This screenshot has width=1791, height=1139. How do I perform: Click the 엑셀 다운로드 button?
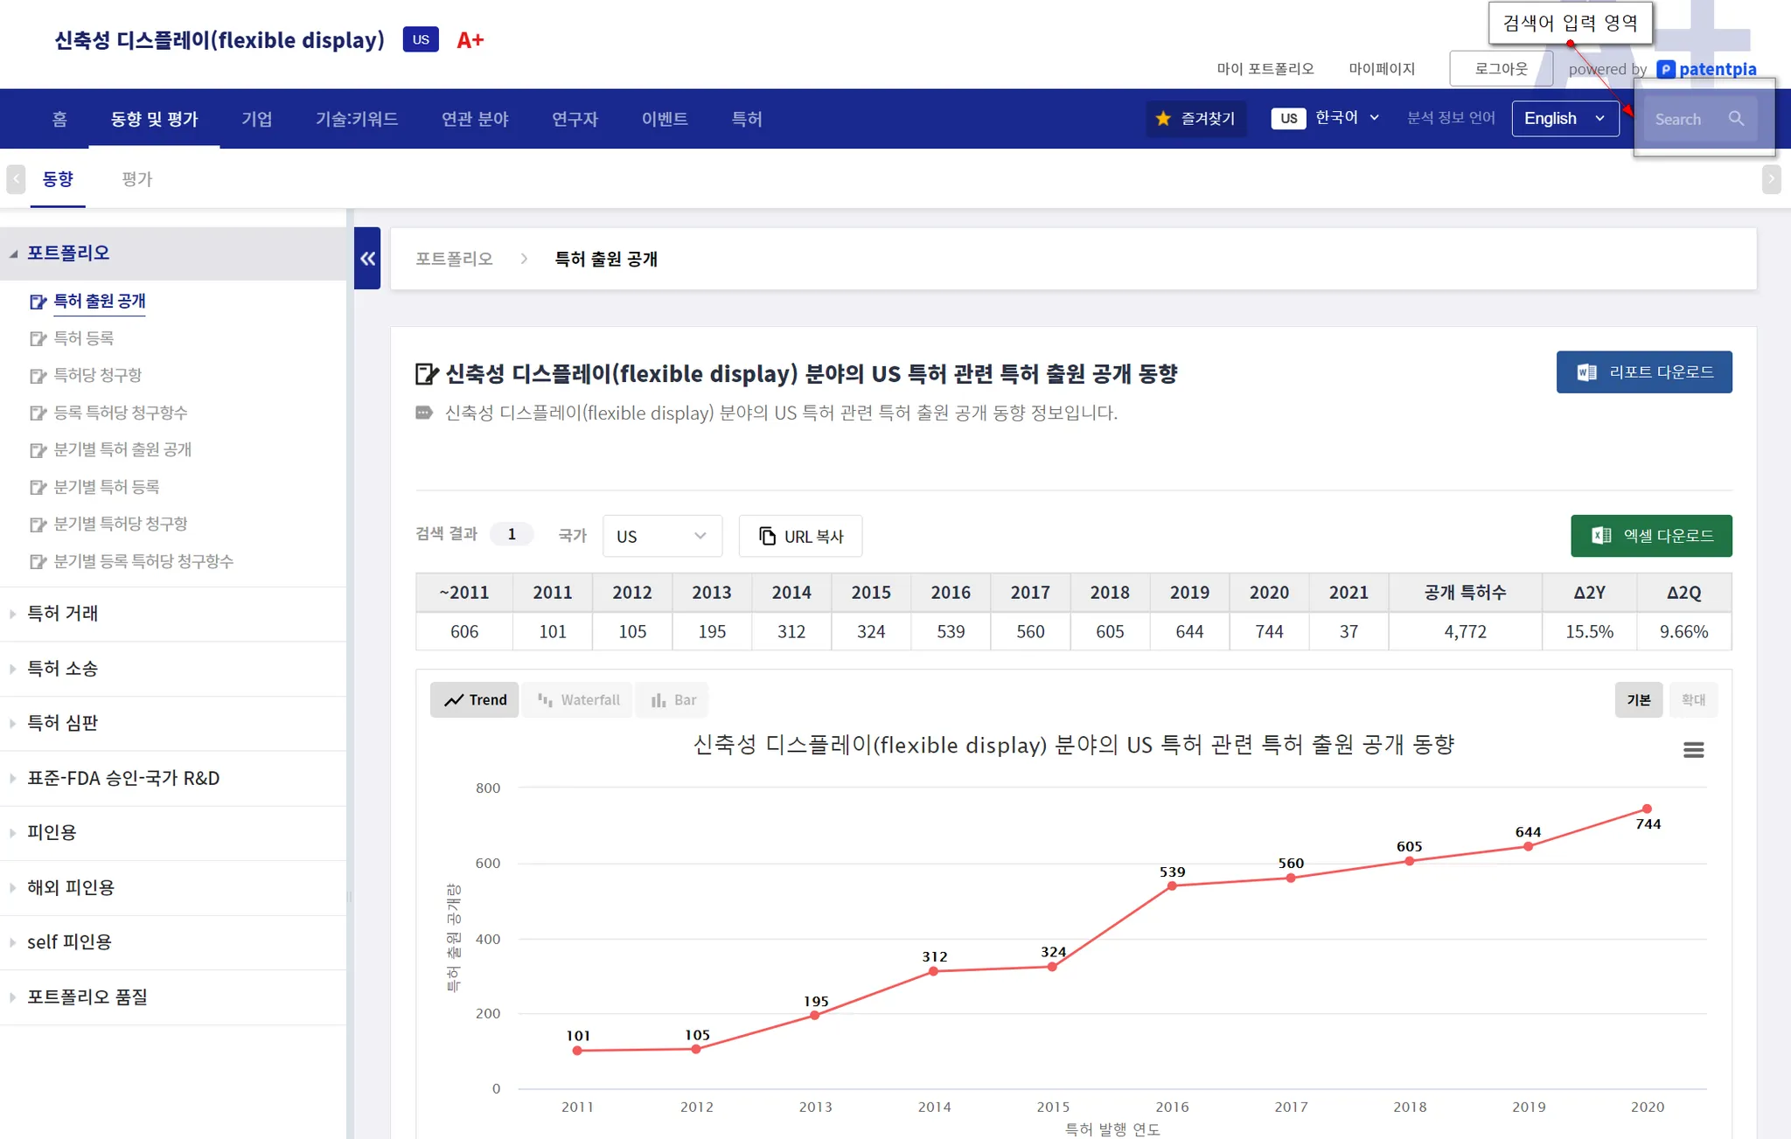click(x=1650, y=536)
